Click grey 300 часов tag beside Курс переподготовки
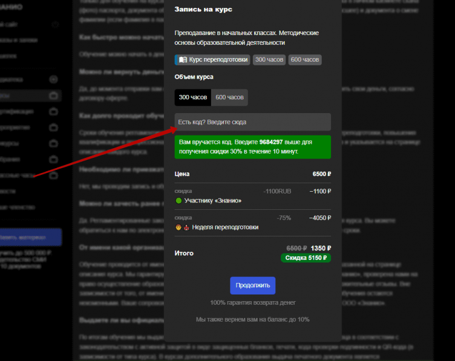 point(269,60)
